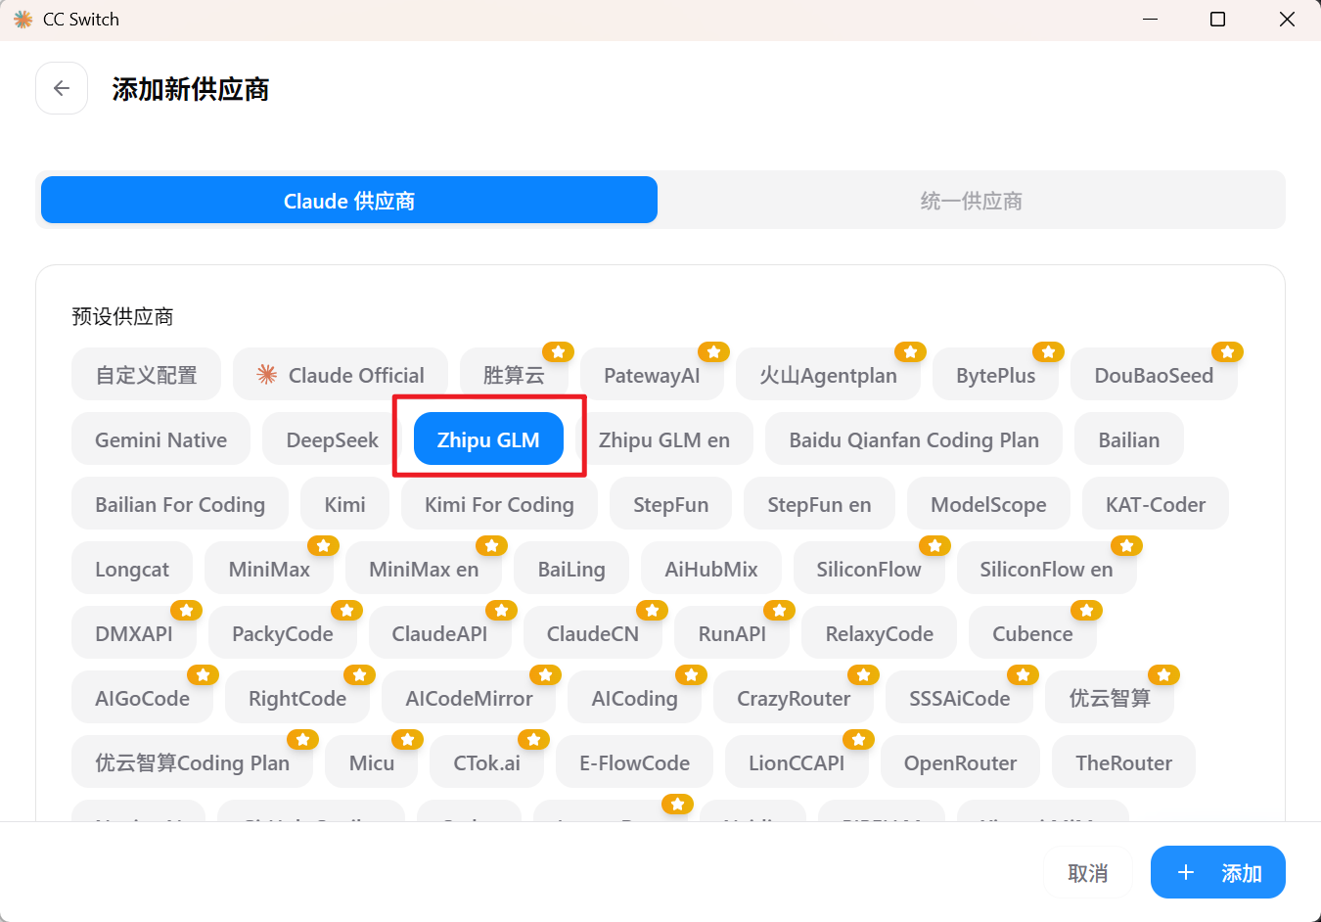Pick the ModelScope provider

988,504
